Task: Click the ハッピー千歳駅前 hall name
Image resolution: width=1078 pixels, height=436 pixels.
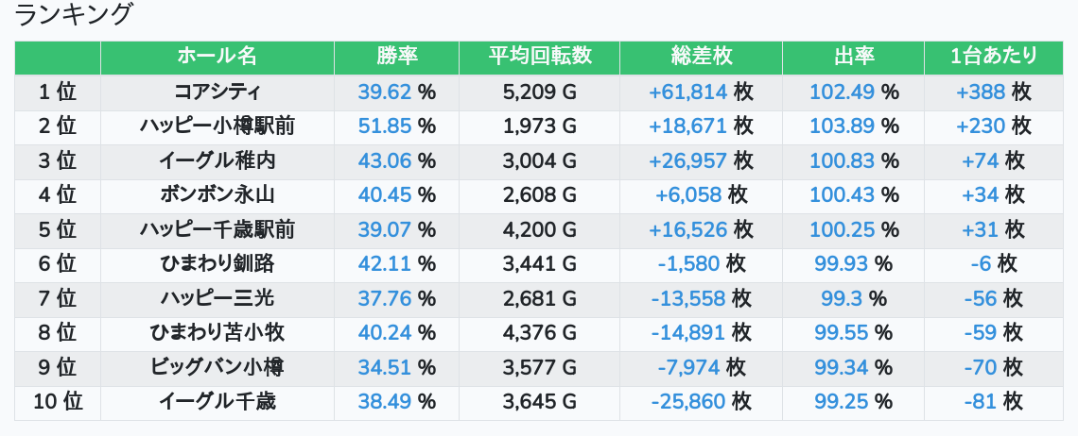Action: (x=217, y=229)
